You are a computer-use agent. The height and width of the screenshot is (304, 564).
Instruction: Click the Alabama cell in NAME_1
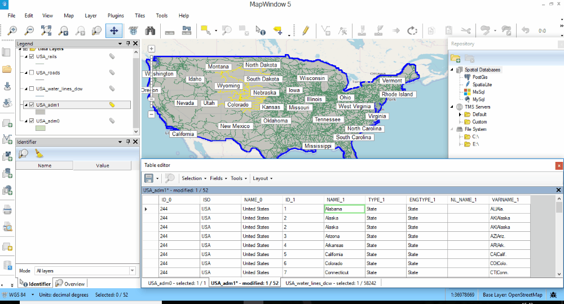click(344, 209)
